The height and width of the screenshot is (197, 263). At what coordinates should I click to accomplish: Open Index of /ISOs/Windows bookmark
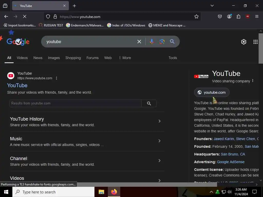[x=126, y=25]
